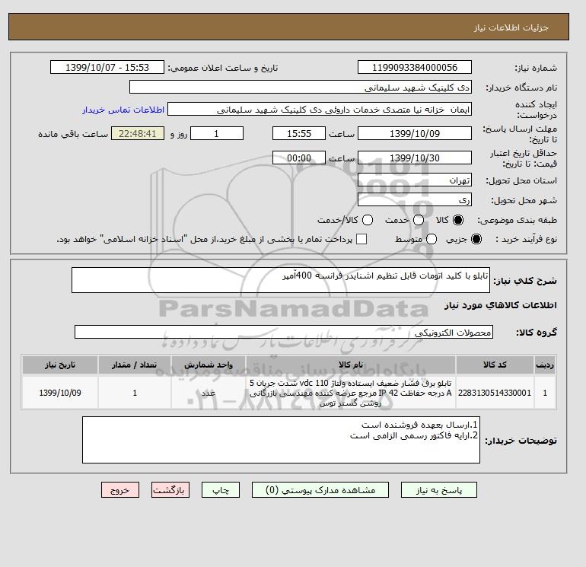This screenshot has width=586, height=567.
Task: Open the اطلاعات تماس خریدار link
Action: (123, 110)
